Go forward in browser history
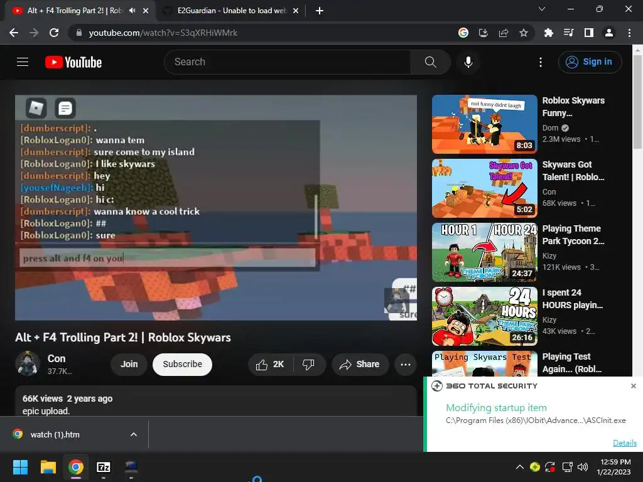This screenshot has width=643, height=482. pos(34,33)
